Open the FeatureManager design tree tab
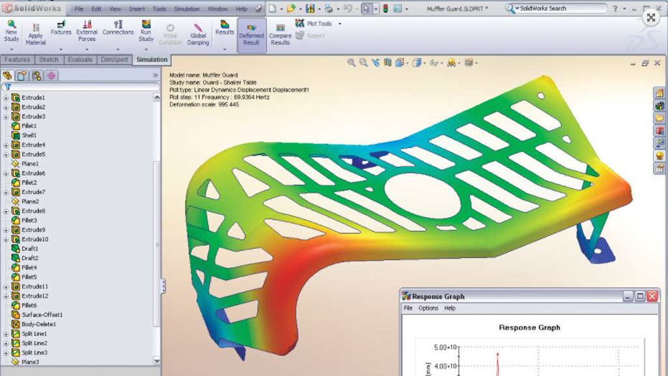The width and height of the screenshot is (668, 376). pos(7,76)
